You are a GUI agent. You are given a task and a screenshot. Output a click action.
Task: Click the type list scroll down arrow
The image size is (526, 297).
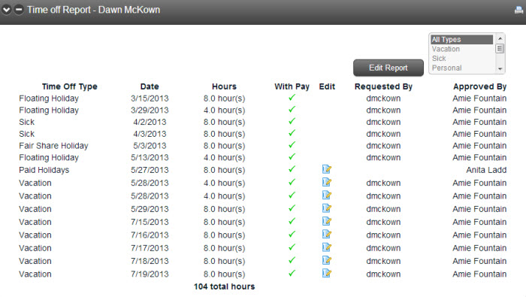500,68
